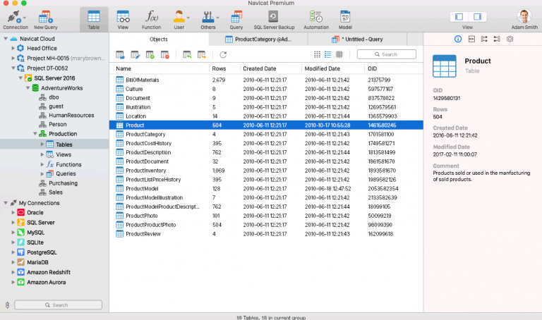Select the BillOfMaterials table row
Screen dimensions: 542x320
click(266, 80)
